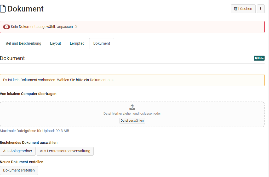This screenshot has width=269, height=177.
Task: Switch to the 'Titel und Beschreibung' tab
Action: 22,43
